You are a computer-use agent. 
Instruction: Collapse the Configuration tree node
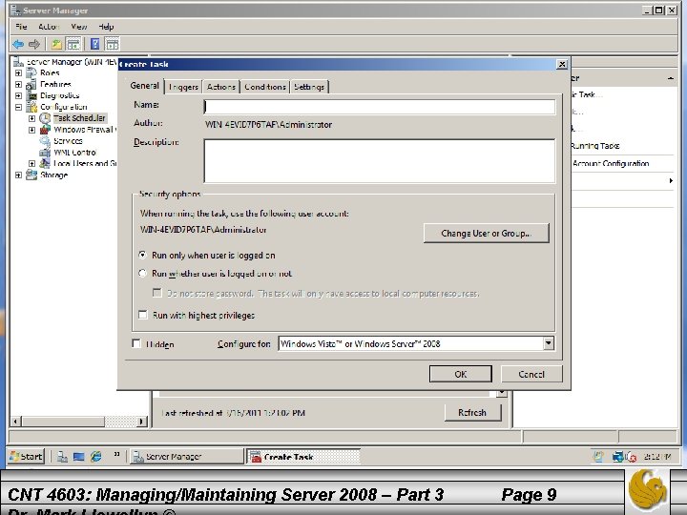coord(18,107)
